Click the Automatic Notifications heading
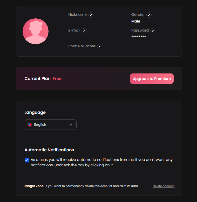197x202 pixels. point(49,150)
